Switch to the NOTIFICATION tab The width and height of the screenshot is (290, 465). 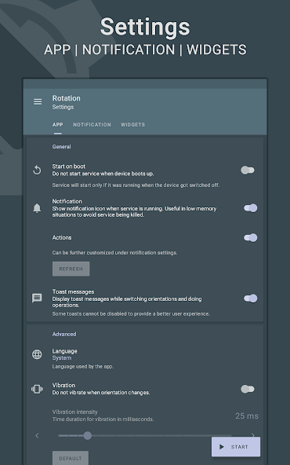92,125
